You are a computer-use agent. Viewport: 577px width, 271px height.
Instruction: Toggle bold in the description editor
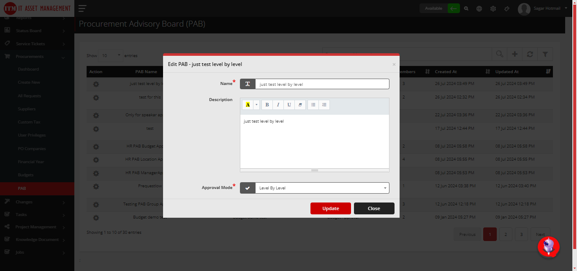pos(267,104)
